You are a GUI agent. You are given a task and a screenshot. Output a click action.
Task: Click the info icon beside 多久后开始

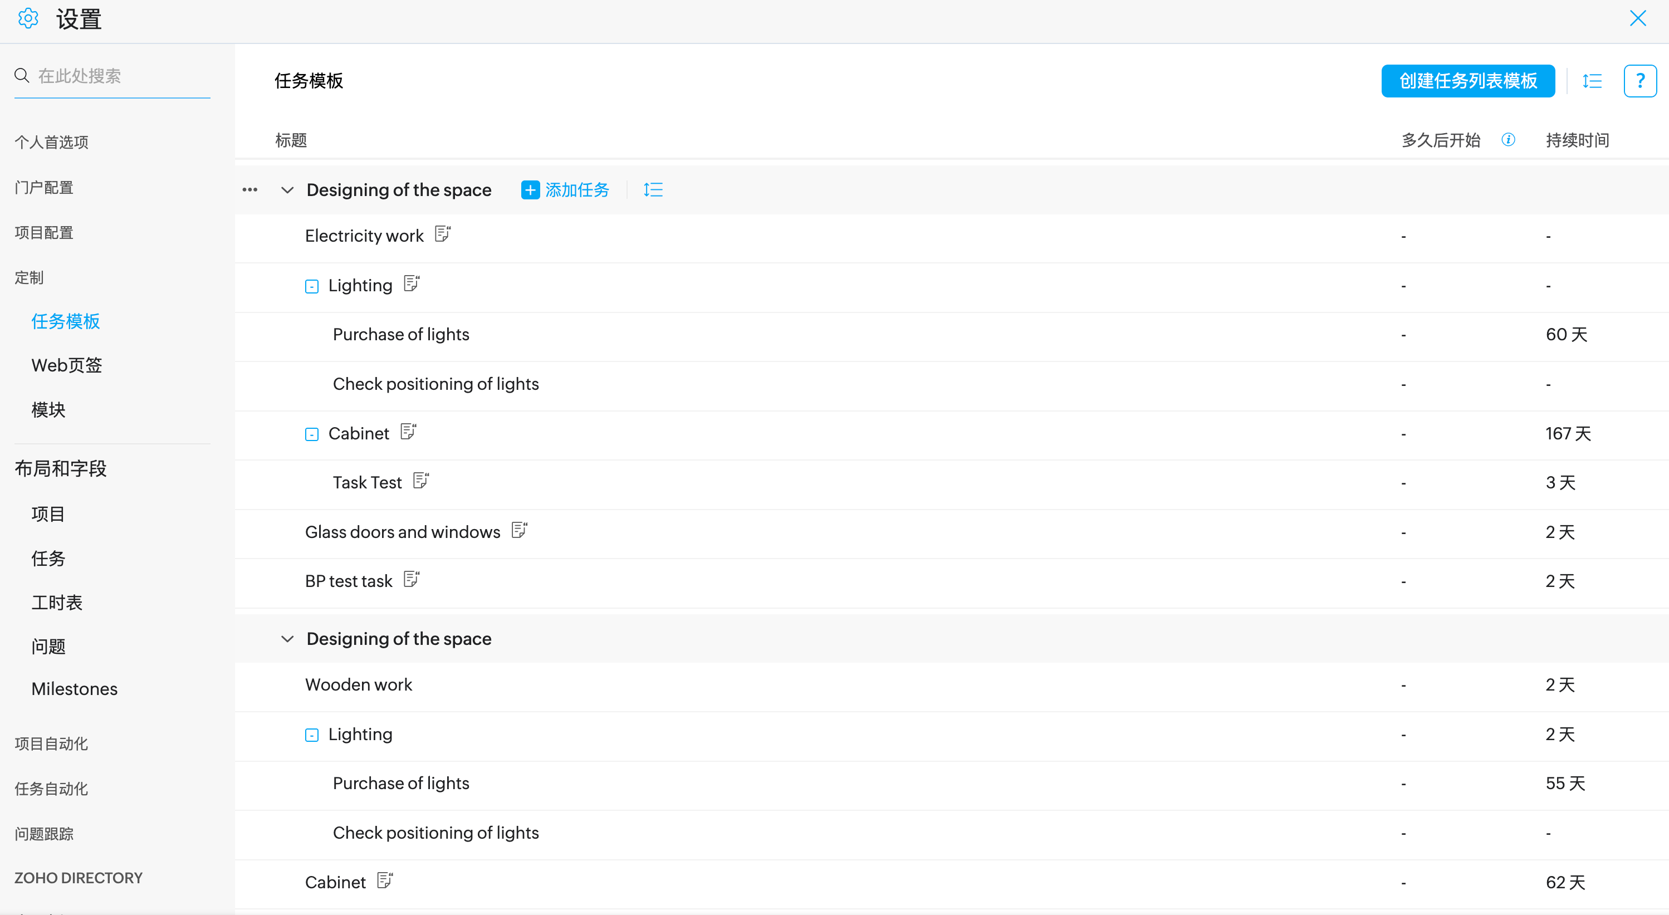coord(1508,140)
